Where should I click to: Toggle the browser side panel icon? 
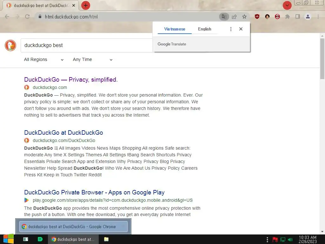tap(298, 17)
